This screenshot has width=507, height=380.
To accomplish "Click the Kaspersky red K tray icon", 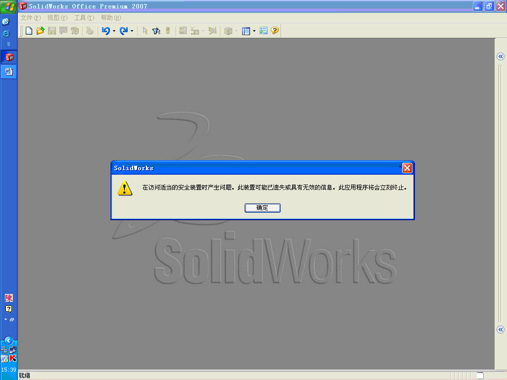I will click(x=13, y=358).
